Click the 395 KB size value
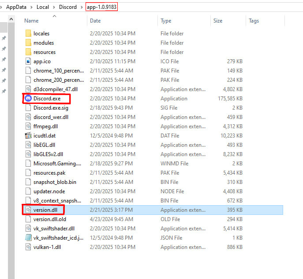This screenshot has width=303, height=279. pyautogui.click(x=235, y=210)
